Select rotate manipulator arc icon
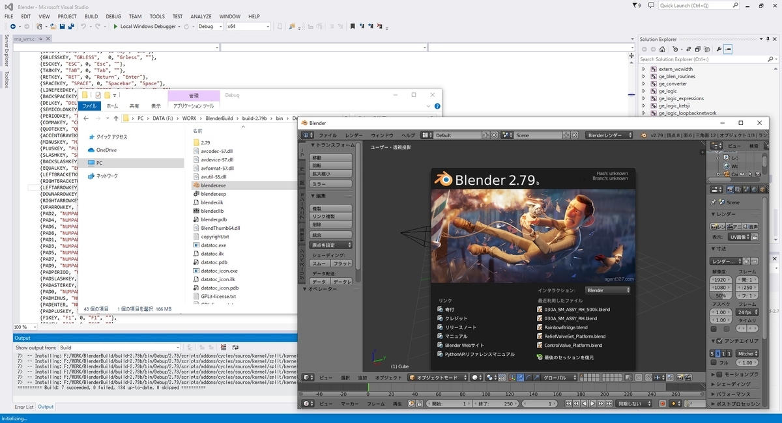The width and height of the screenshot is (782, 423). click(529, 377)
